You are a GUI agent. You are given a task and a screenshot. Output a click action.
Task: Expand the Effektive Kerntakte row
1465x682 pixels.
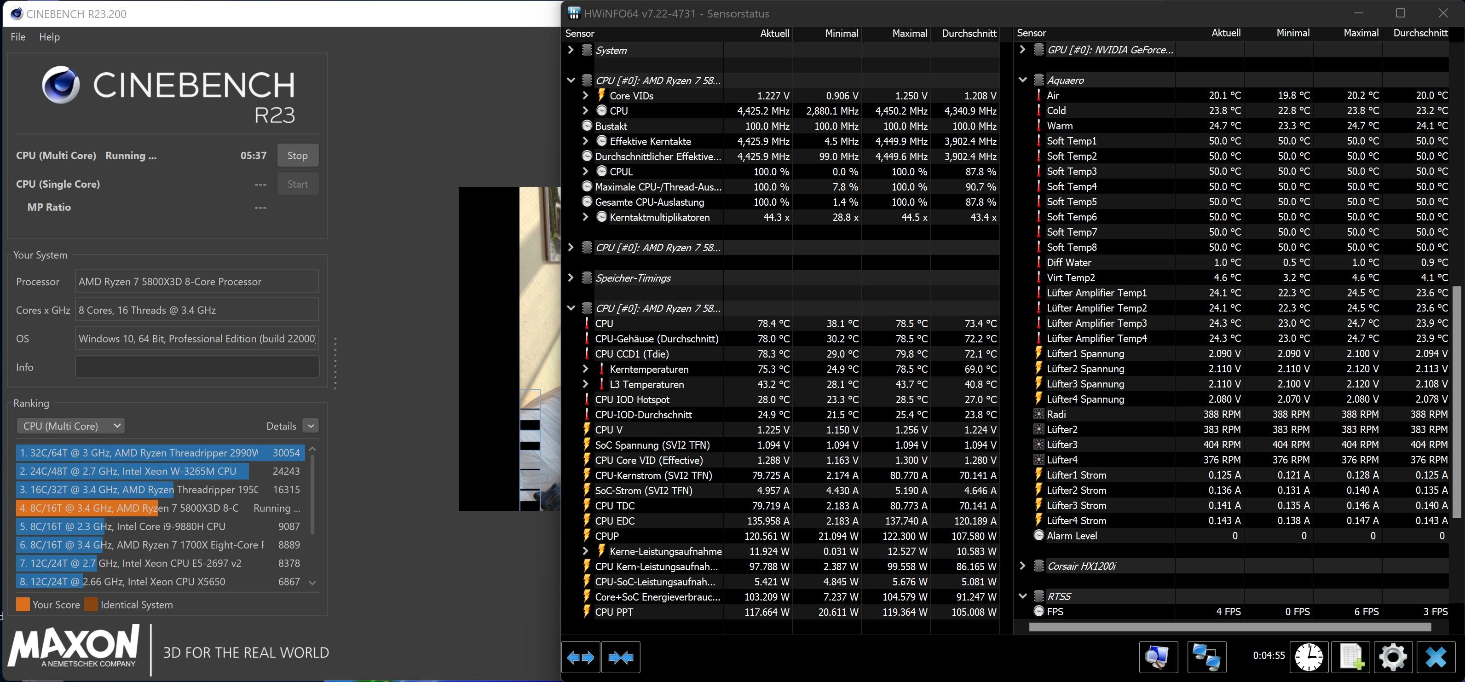tap(585, 141)
